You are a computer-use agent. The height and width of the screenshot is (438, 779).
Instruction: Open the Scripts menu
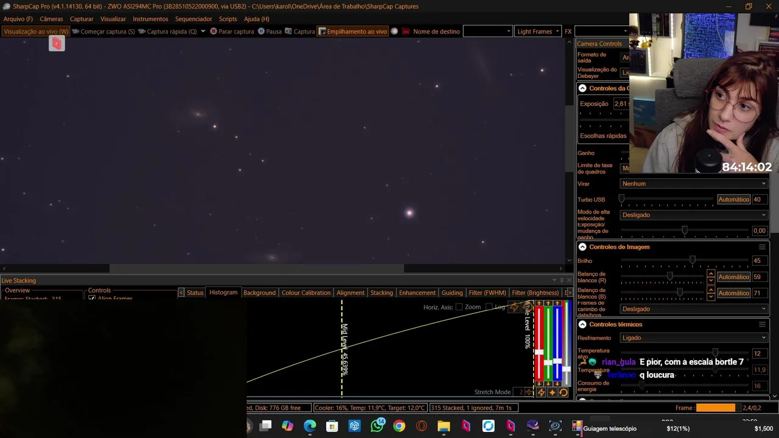[228, 19]
